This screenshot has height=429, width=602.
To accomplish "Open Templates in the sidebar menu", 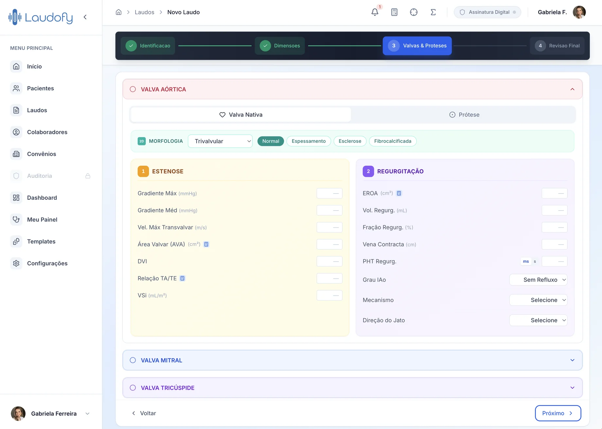I will pyautogui.click(x=41, y=241).
